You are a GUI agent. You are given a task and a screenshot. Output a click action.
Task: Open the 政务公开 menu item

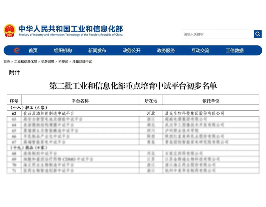coord(131,50)
